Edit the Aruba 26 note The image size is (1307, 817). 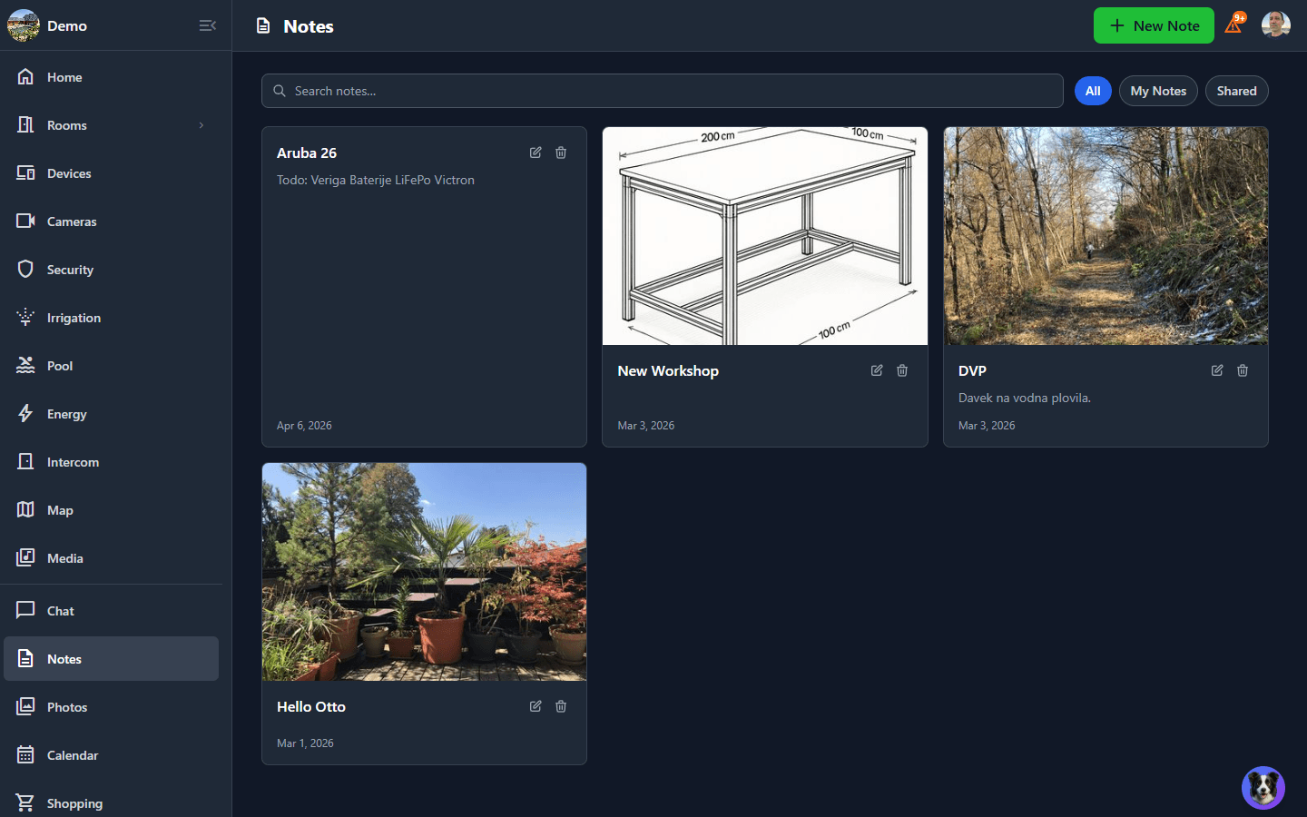[536, 153]
